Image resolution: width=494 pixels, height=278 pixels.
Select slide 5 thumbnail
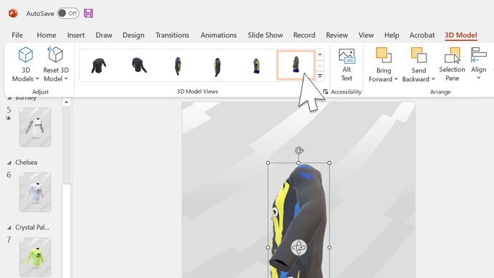pyautogui.click(x=35, y=127)
